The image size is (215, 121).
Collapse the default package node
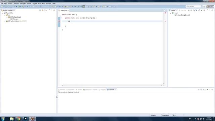(7, 17)
